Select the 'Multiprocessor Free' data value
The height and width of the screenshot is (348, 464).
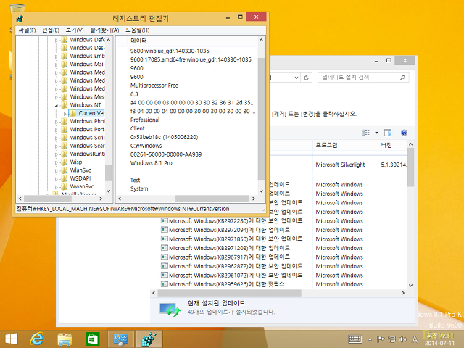pos(154,86)
